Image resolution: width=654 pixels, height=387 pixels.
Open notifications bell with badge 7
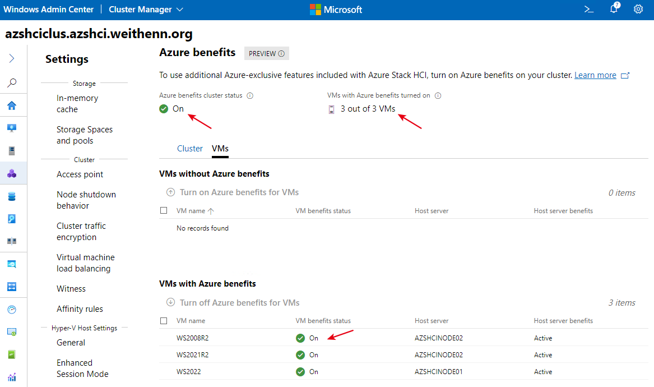click(x=614, y=8)
